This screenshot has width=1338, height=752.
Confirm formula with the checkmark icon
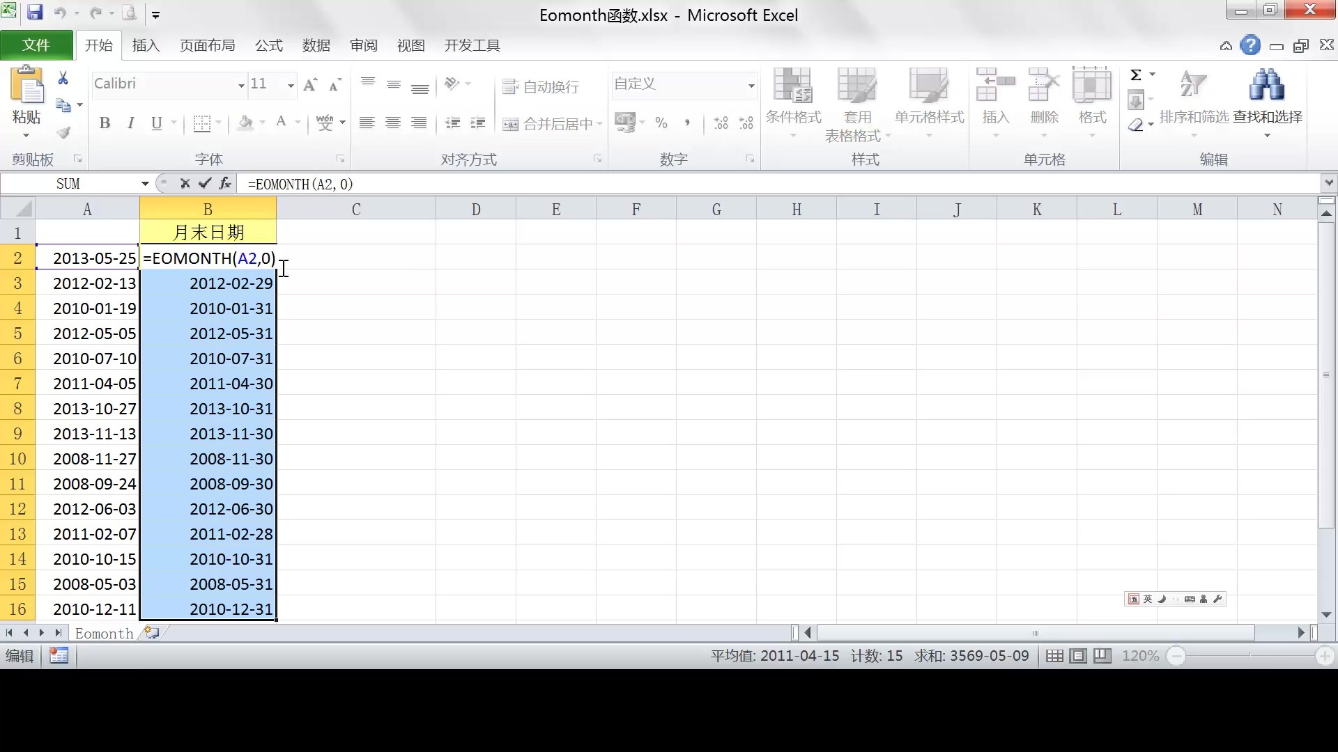click(205, 183)
